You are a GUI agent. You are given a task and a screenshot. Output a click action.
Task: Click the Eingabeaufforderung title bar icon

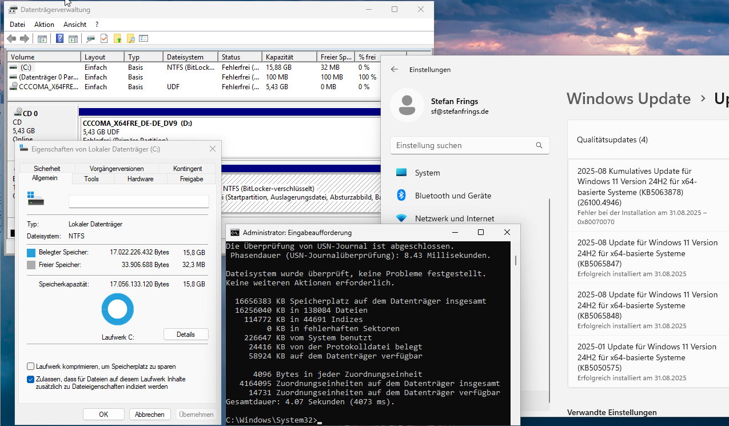pos(234,233)
